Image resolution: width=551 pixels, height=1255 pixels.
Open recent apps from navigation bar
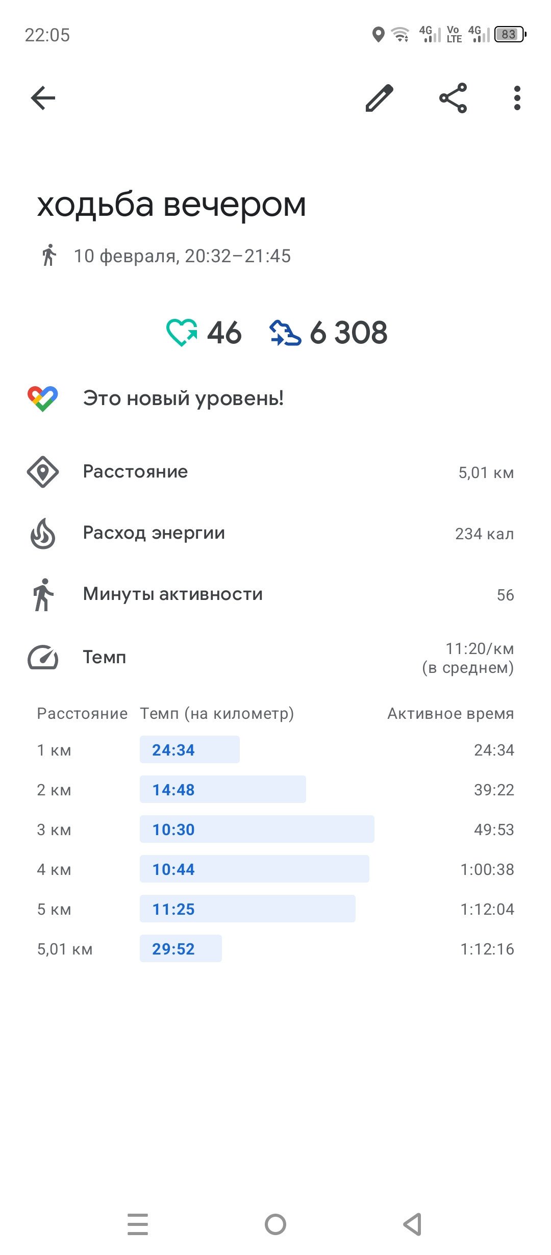(x=138, y=1224)
